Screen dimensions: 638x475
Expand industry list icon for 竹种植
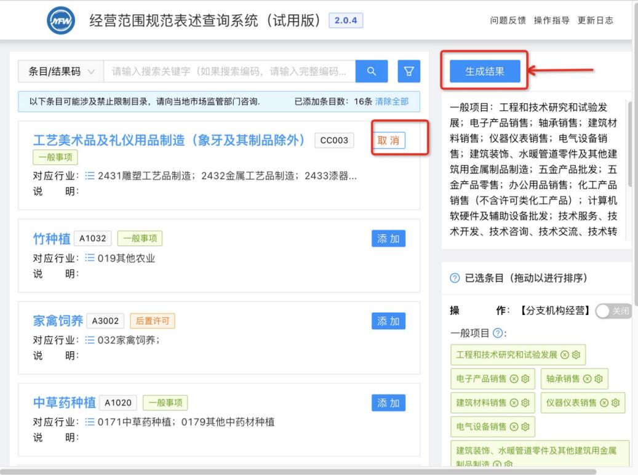pos(89,258)
